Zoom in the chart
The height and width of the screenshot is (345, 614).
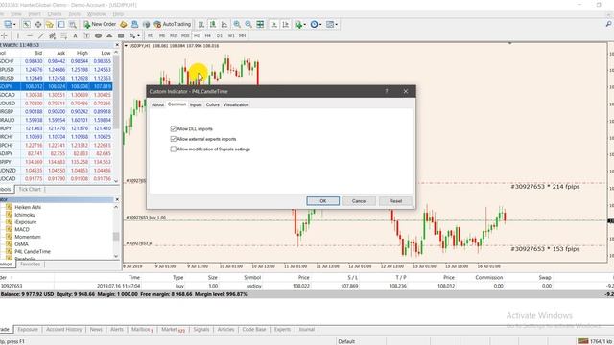coord(237,24)
